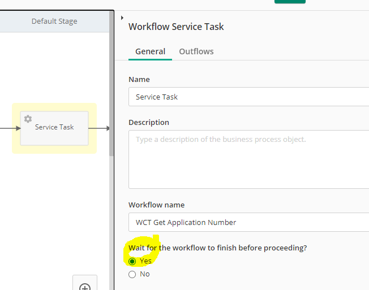Click the Workflow Service Task heading
This screenshot has width=369, height=290.
(176, 27)
